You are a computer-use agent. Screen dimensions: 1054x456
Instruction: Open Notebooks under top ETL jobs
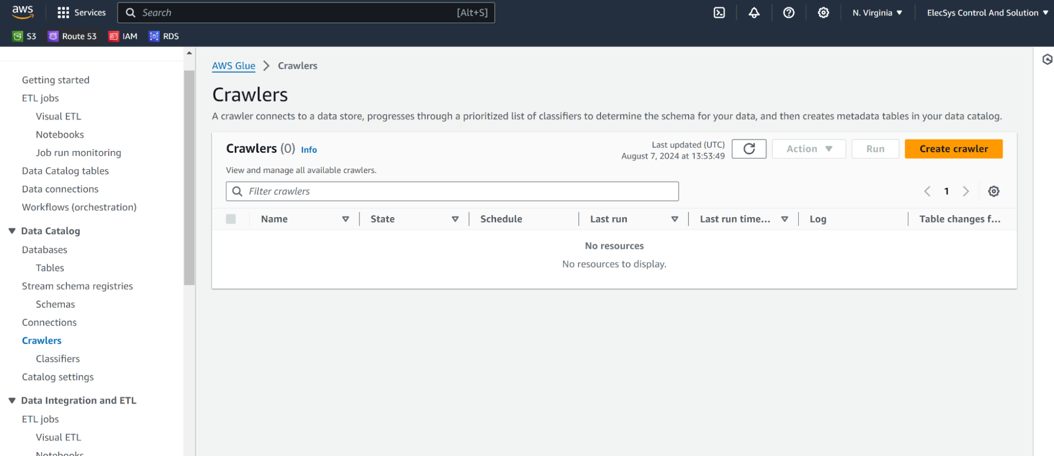coord(60,134)
